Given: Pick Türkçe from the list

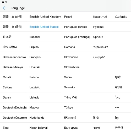Looking at the screenshot, I should [x=68, y=107].
